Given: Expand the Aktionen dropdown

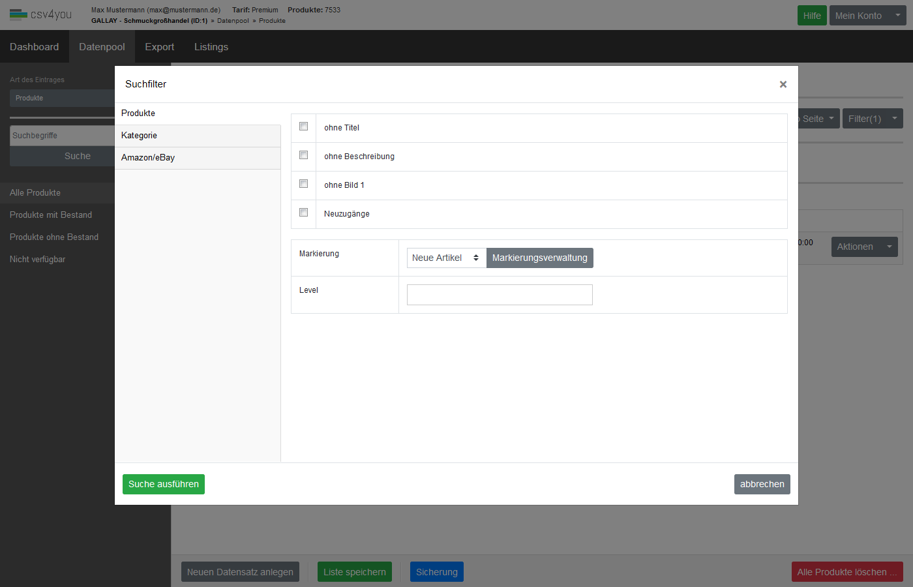Looking at the screenshot, I should [x=889, y=247].
